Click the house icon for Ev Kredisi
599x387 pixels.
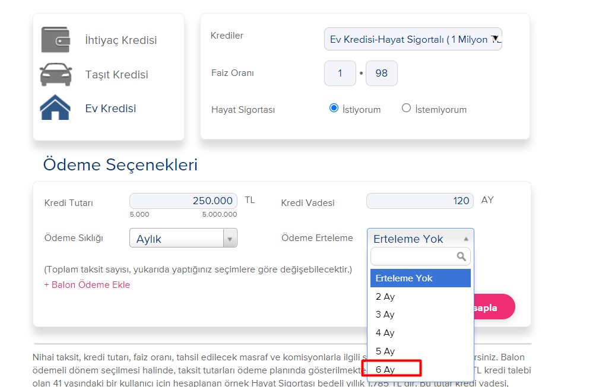pyautogui.click(x=54, y=108)
